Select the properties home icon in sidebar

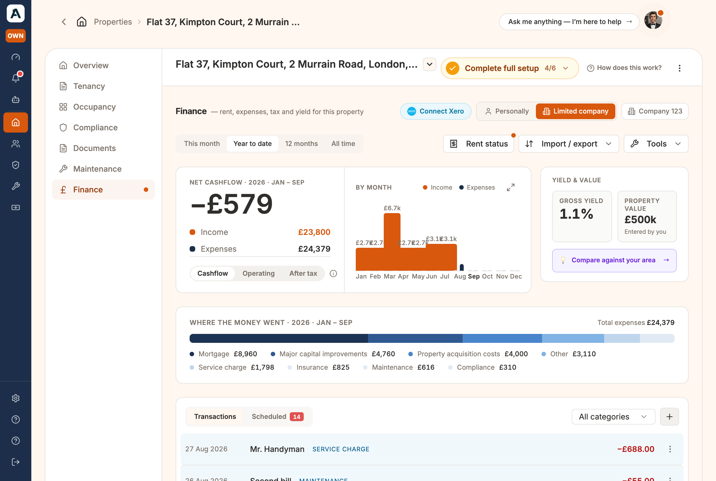coord(16,122)
